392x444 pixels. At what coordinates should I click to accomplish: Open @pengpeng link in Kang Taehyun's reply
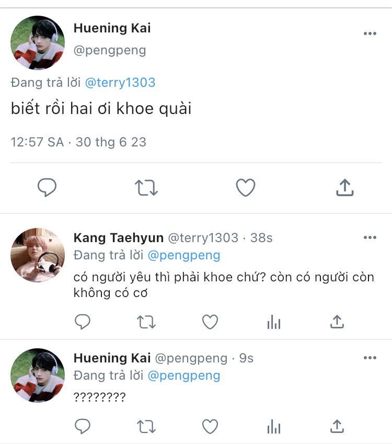tap(184, 255)
